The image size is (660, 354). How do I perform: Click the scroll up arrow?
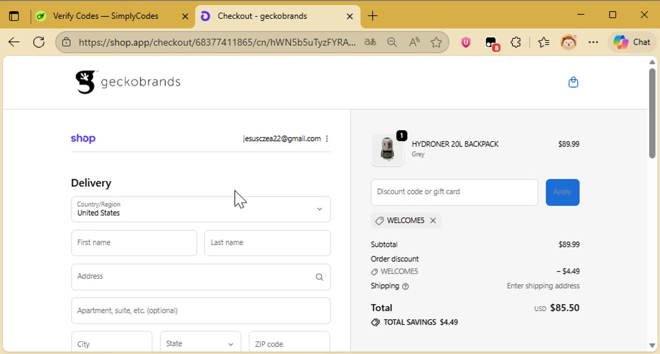tap(652, 62)
